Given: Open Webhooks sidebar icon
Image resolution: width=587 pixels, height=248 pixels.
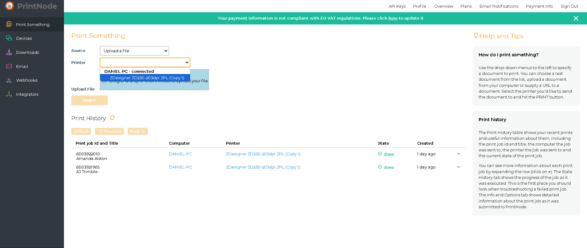Looking at the screenshot, I should [9, 80].
